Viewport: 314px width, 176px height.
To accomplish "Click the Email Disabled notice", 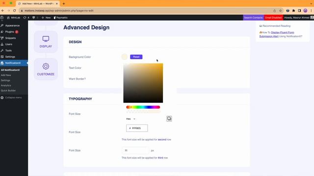I will coord(273,18).
